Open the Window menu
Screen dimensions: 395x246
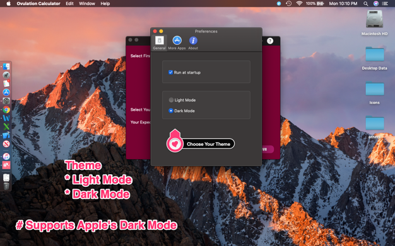[87, 4]
